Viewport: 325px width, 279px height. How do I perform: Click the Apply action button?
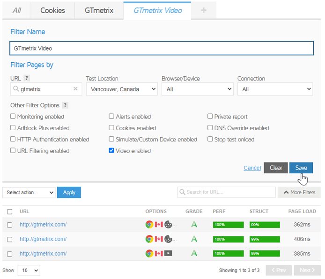[69, 192]
